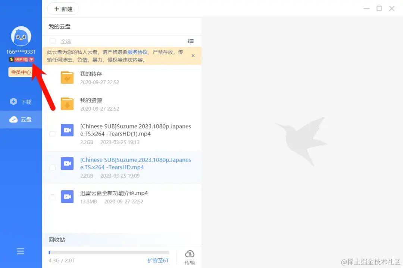Select file 迅雷云盘全新功能介绍.mp4
This screenshot has width=403, height=268.
(x=114, y=193)
